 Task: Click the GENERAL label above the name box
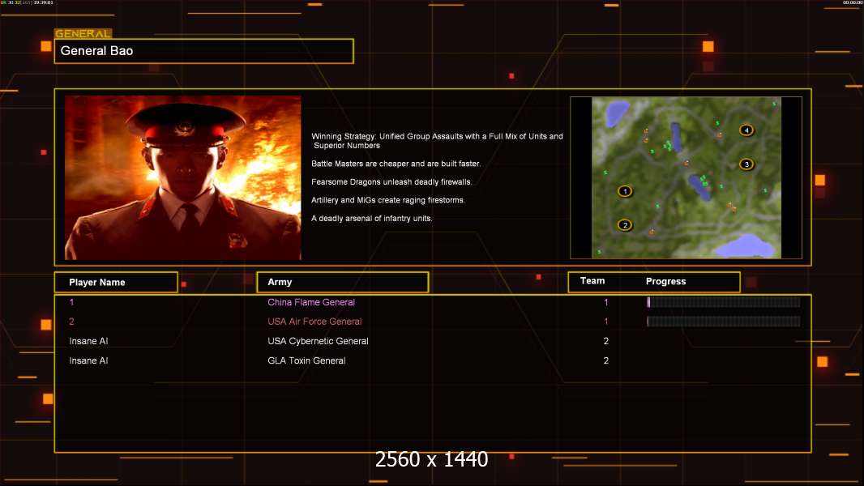click(83, 33)
